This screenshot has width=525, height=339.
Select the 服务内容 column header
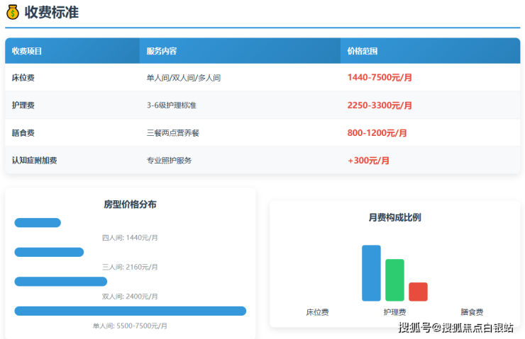(161, 51)
